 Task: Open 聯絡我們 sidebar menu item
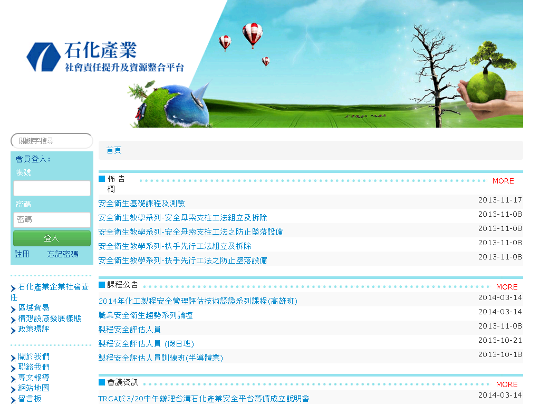(x=34, y=367)
